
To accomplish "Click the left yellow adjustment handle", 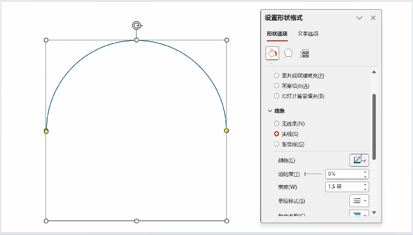I will (x=46, y=131).
